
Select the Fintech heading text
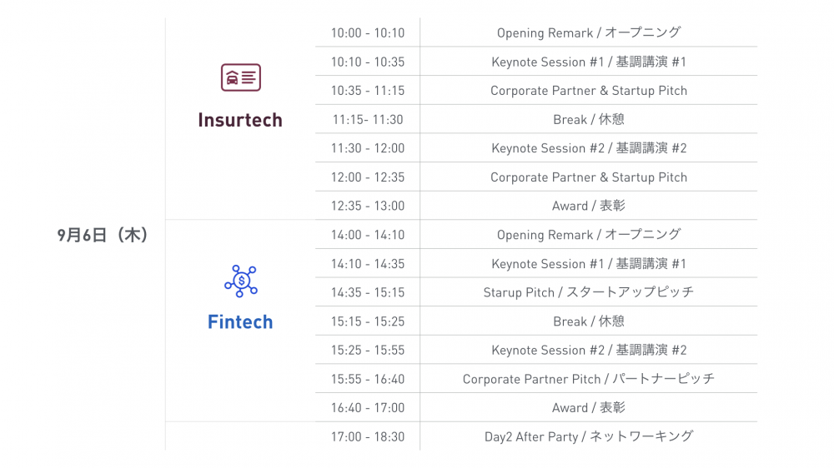pos(240,322)
